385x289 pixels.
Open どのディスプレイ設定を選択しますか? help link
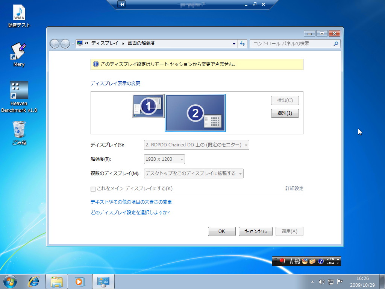[x=130, y=212]
